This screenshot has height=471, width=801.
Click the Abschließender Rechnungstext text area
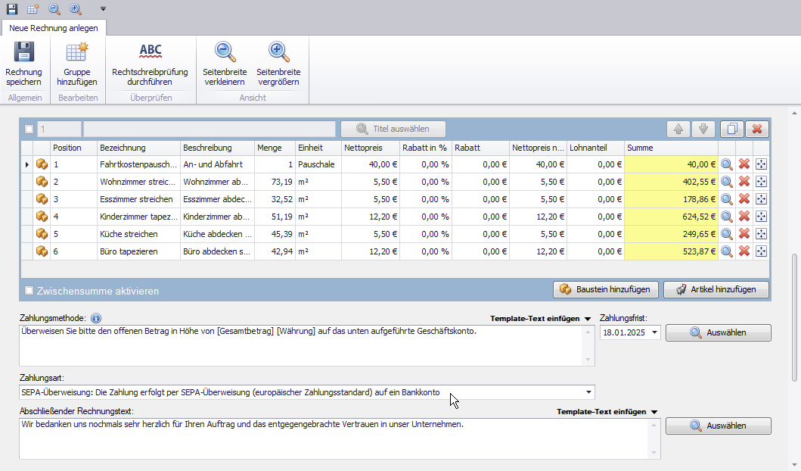pos(334,438)
